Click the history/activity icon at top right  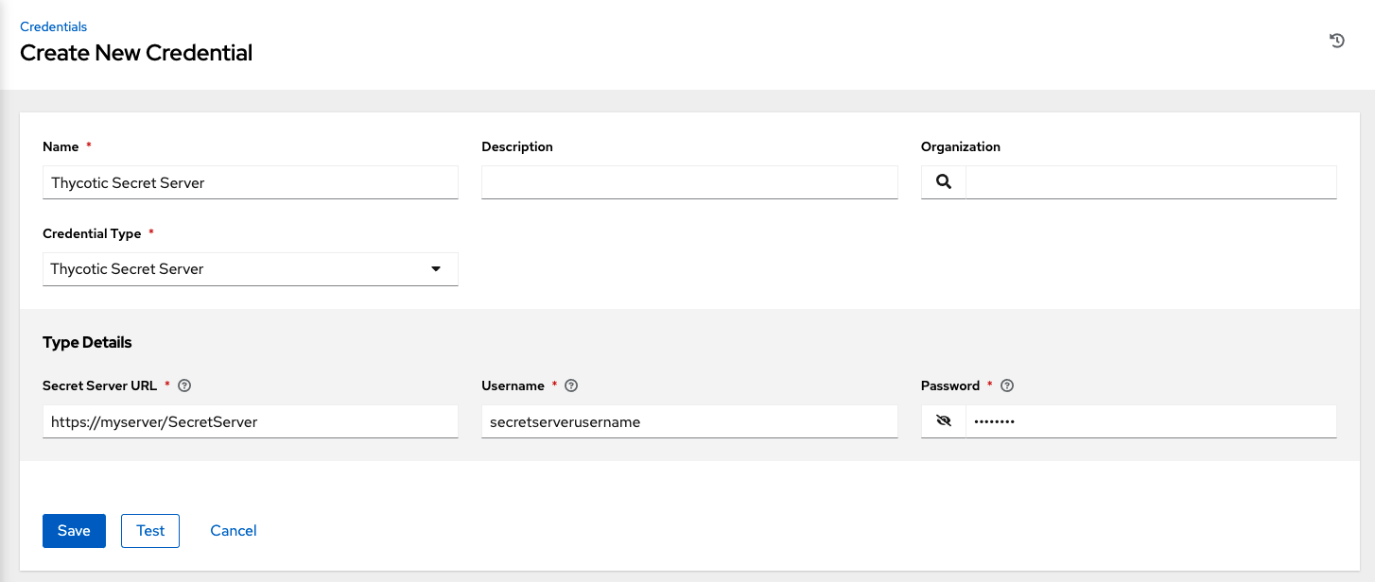(1336, 41)
